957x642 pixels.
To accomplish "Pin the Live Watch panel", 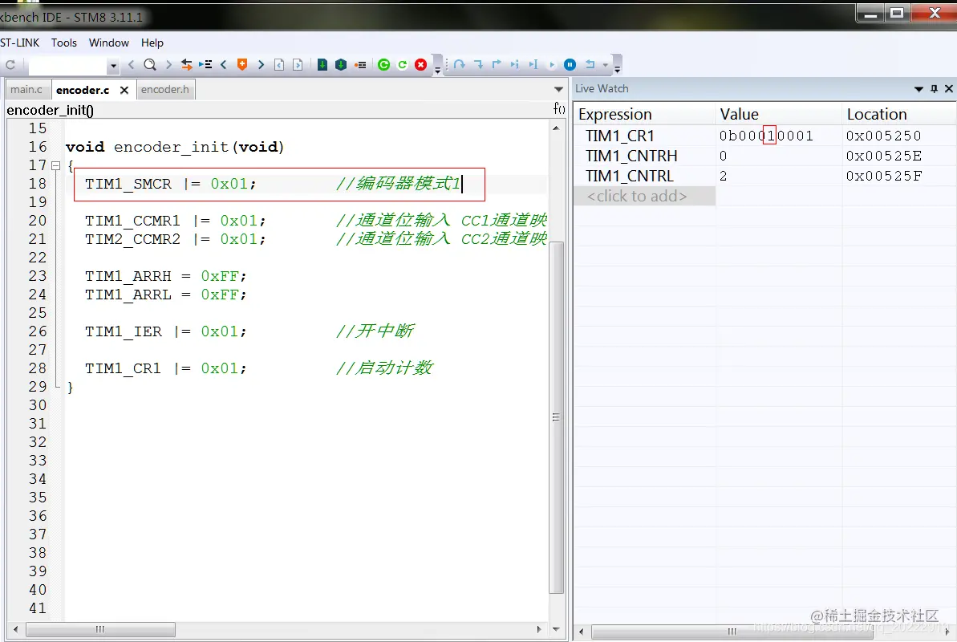I will point(934,89).
